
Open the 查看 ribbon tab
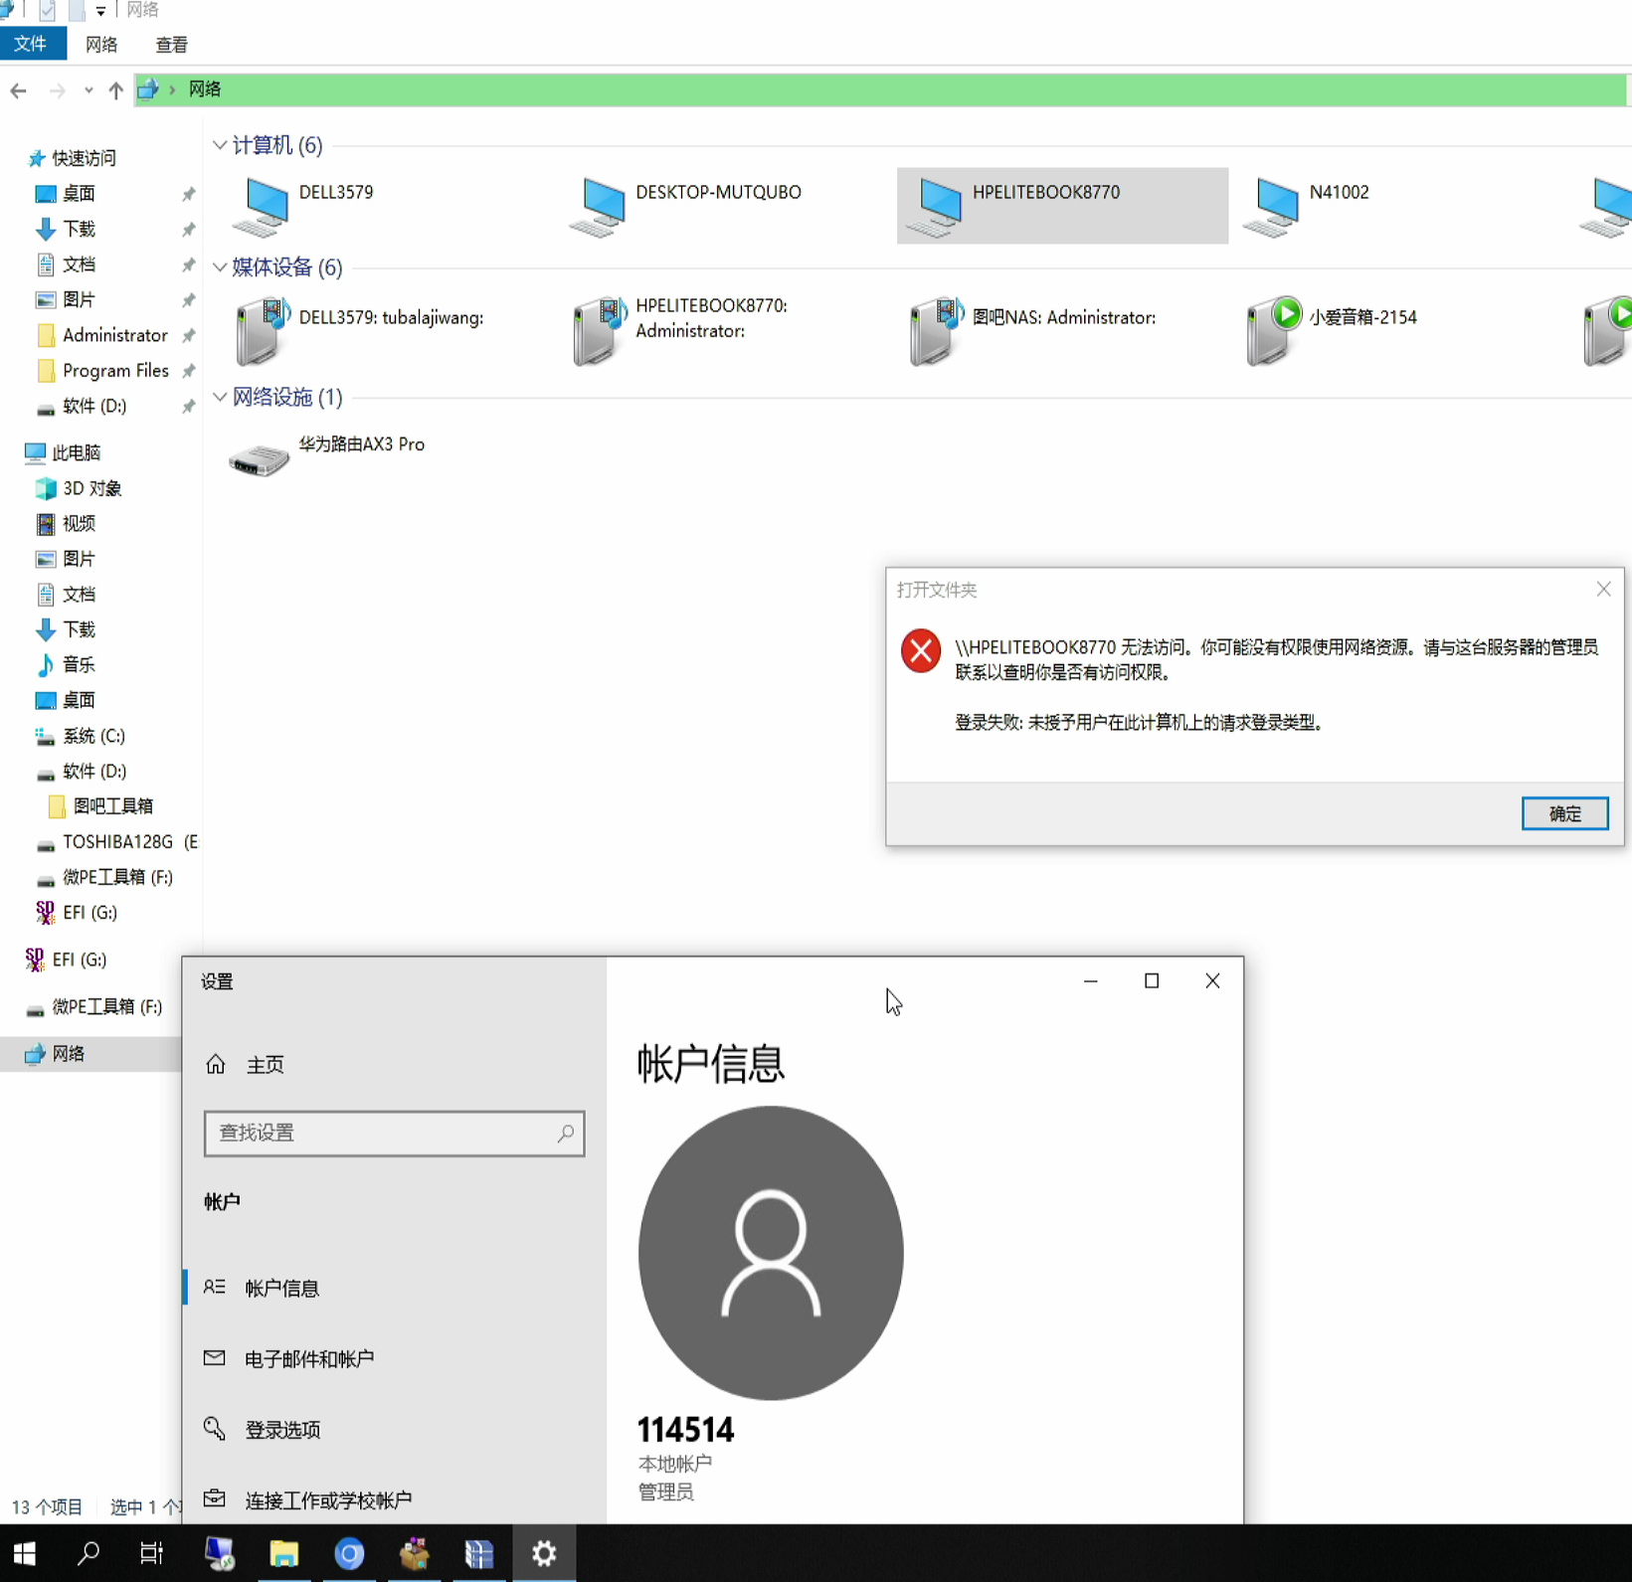(171, 45)
